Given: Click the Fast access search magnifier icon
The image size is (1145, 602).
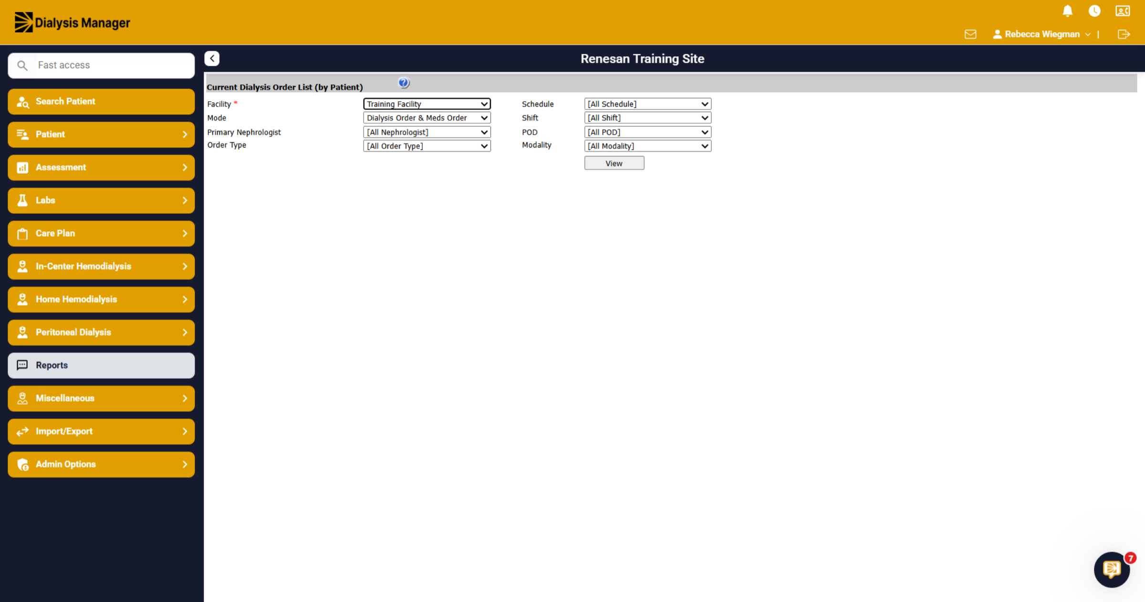Looking at the screenshot, I should click(22, 65).
